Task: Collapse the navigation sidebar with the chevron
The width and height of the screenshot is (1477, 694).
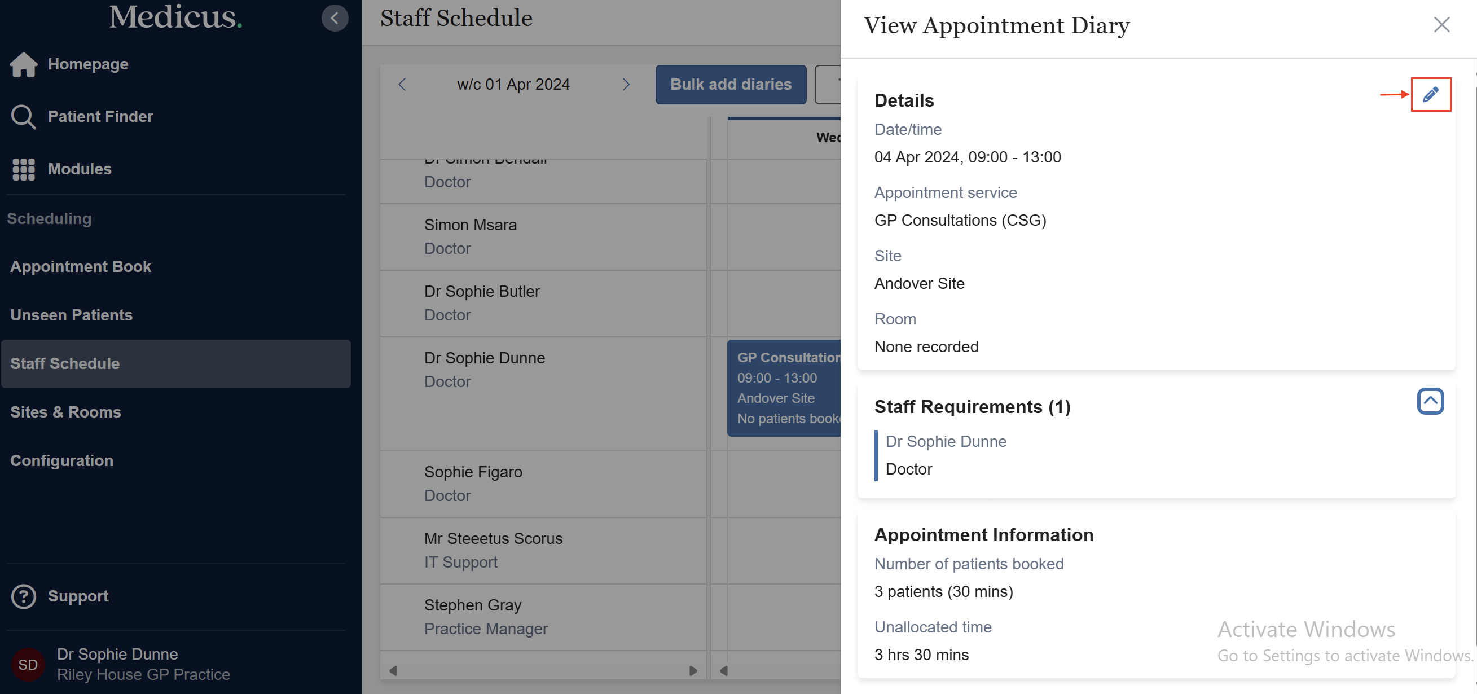Action: [335, 18]
